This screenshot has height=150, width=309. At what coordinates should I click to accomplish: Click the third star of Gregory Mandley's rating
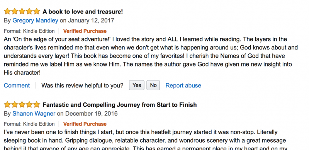click(22, 12)
